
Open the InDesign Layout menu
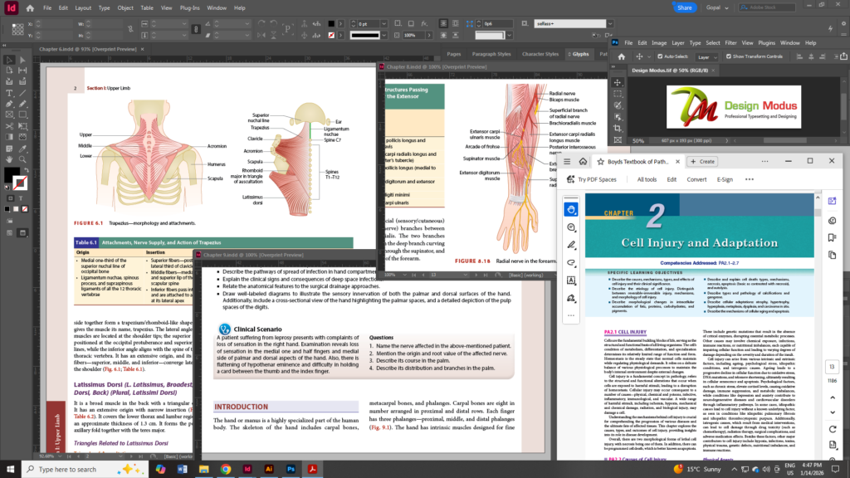[x=83, y=8]
